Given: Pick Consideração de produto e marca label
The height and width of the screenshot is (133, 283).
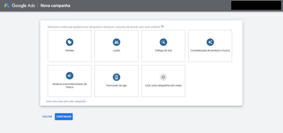Looking at the screenshot, I should (210, 51).
